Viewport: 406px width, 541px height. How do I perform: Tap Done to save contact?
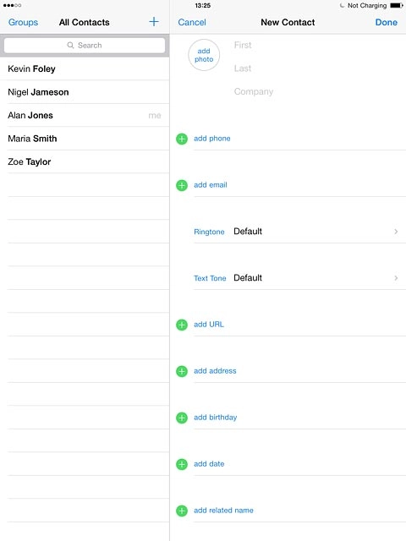(x=386, y=22)
